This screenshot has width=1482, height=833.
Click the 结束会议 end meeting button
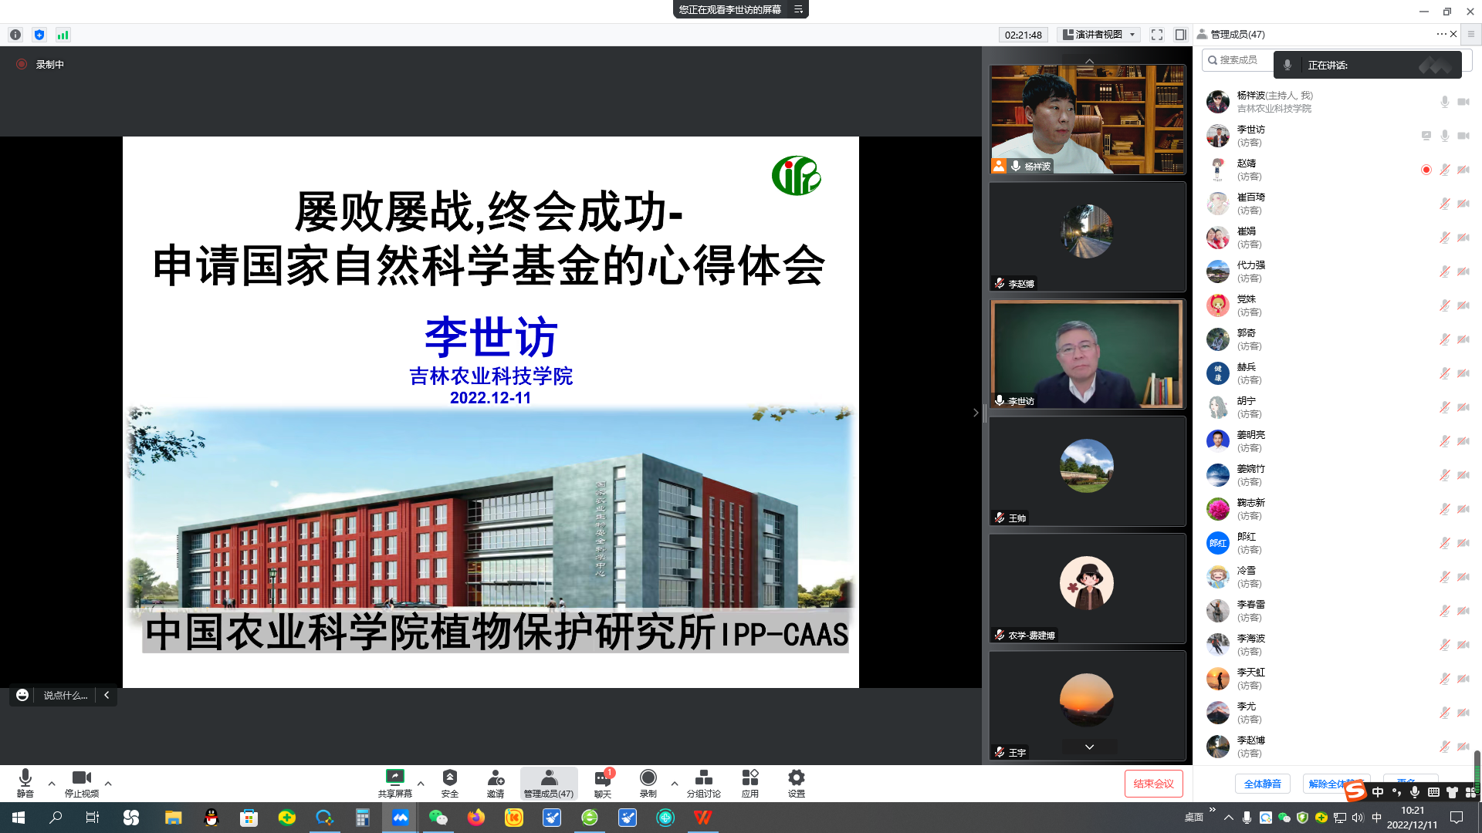pyautogui.click(x=1153, y=784)
